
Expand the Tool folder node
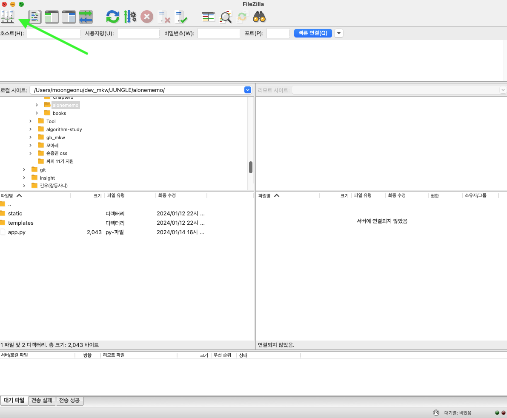30,121
